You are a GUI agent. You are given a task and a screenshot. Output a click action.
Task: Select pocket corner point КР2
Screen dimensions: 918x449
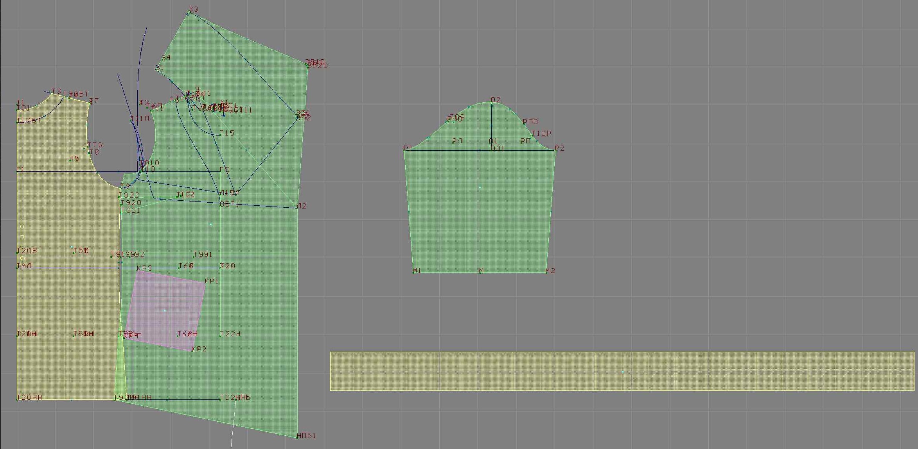point(192,351)
